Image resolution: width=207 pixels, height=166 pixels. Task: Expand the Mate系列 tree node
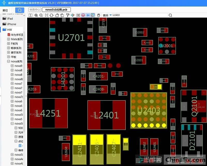9,39
